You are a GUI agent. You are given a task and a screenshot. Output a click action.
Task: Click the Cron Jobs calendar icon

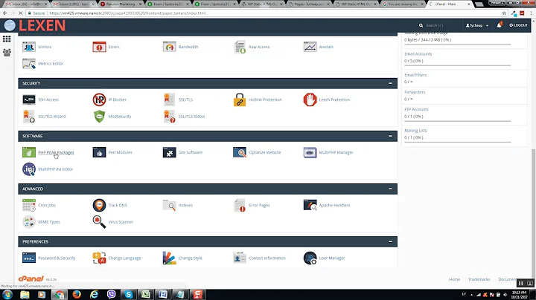29,205
